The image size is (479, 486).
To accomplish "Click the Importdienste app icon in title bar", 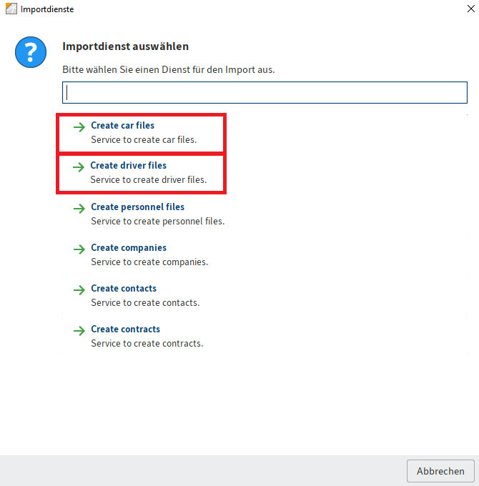I will [x=11, y=9].
